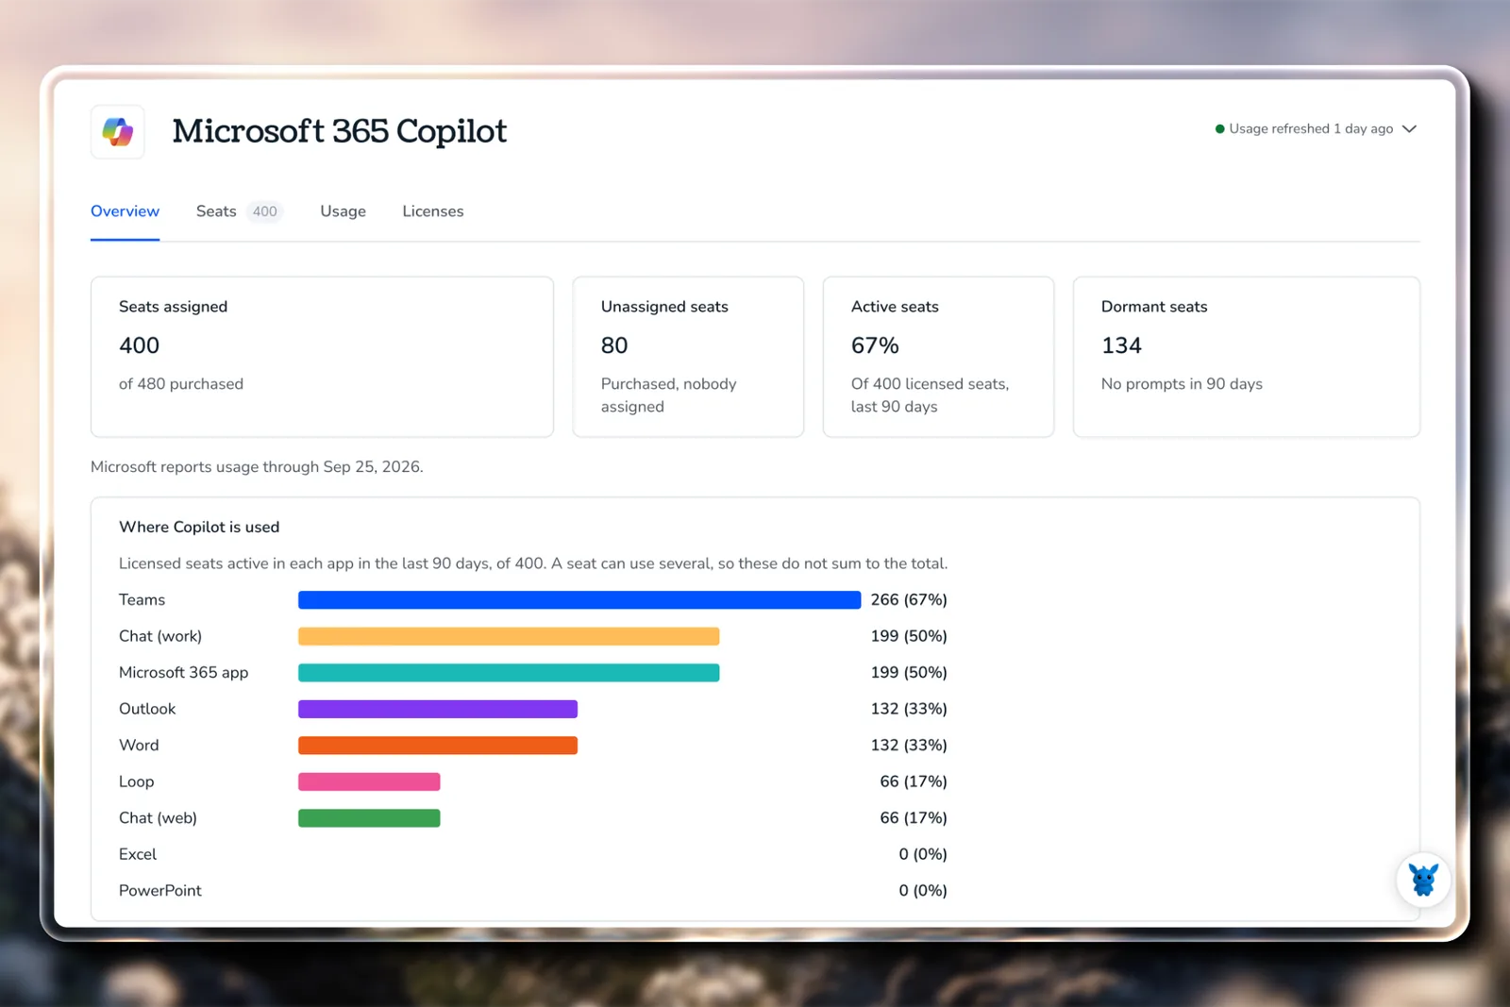Image resolution: width=1510 pixels, height=1007 pixels.
Task: Select the Licenses tab
Action: click(433, 211)
